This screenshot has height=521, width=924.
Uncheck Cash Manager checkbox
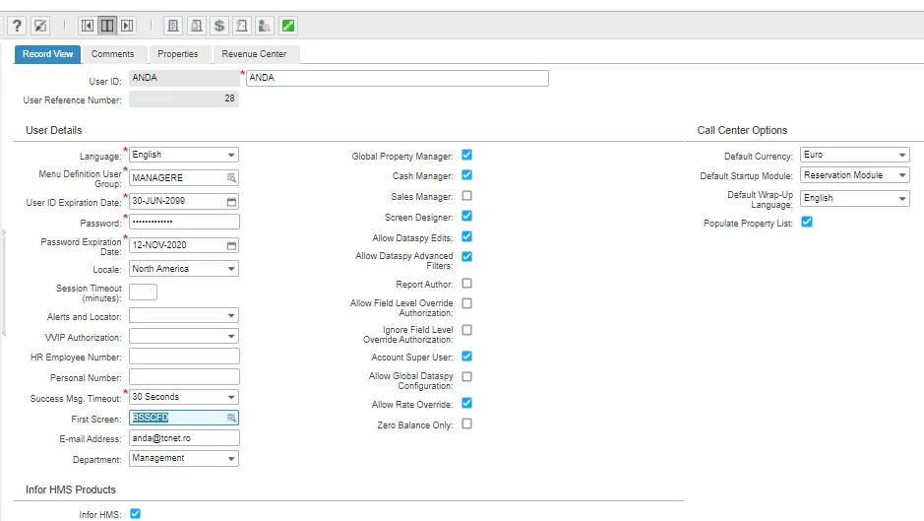pos(466,174)
